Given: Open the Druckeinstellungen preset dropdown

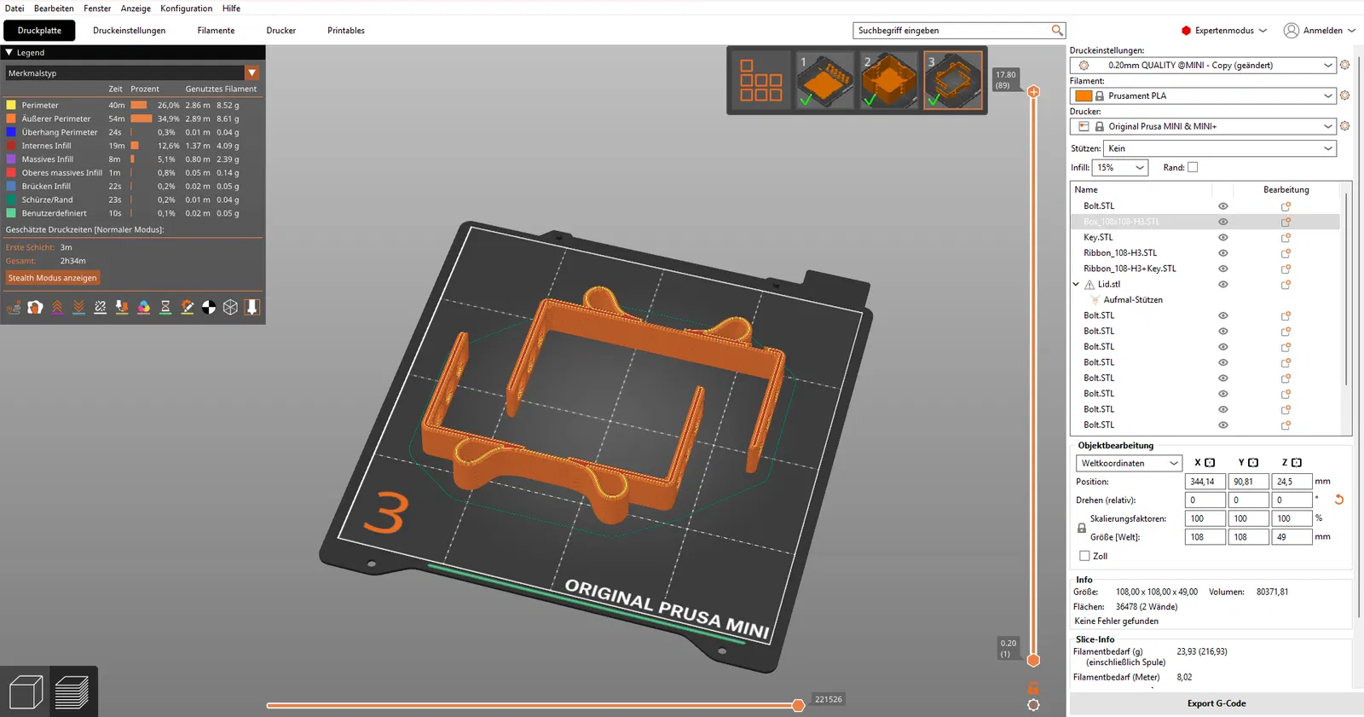Looking at the screenshot, I should (x=1203, y=65).
